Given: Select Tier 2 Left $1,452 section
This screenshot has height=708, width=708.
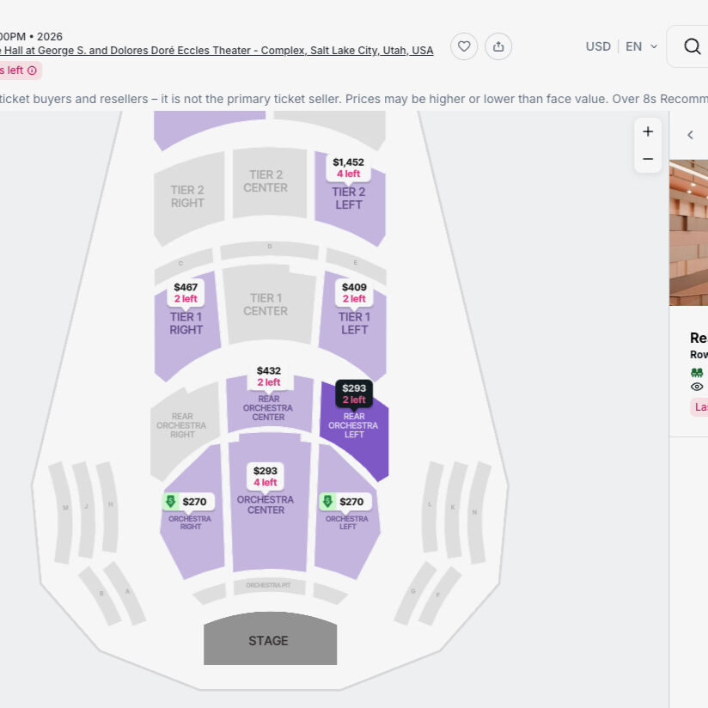Looking at the screenshot, I should [x=349, y=199].
